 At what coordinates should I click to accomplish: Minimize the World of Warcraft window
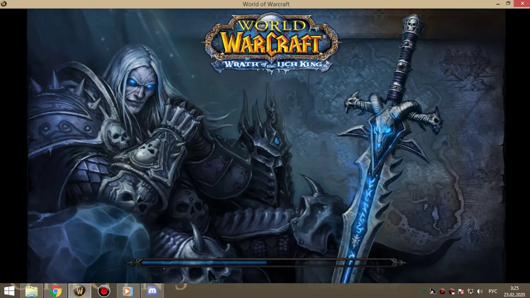tap(498, 4)
